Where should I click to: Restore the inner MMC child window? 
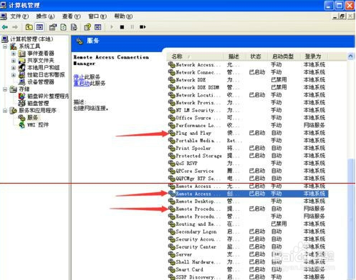pos(342,16)
